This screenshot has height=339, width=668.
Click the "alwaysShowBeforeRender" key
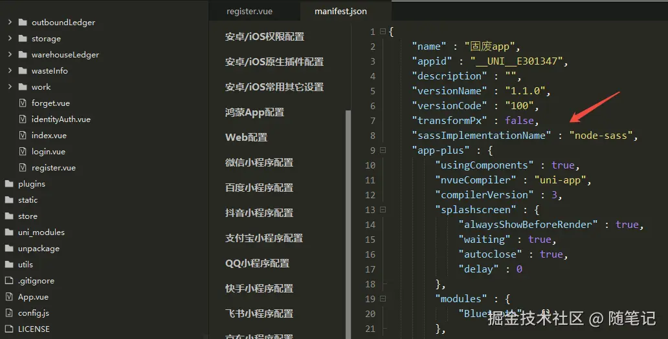(x=528, y=225)
